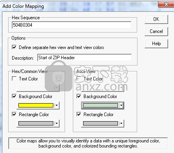Screen dimensions: 174x153
Task: Toggle Rectangle Color in Hex/Common View
Action: click(14, 114)
